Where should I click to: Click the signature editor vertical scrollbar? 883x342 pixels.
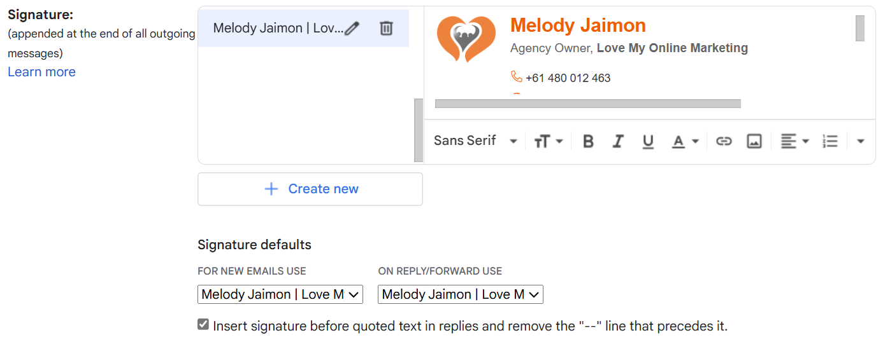pos(860,29)
